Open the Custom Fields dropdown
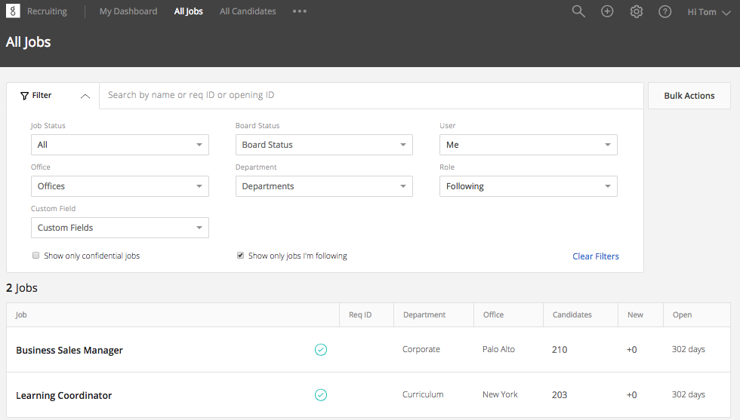 pyautogui.click(x=120, y=228)
